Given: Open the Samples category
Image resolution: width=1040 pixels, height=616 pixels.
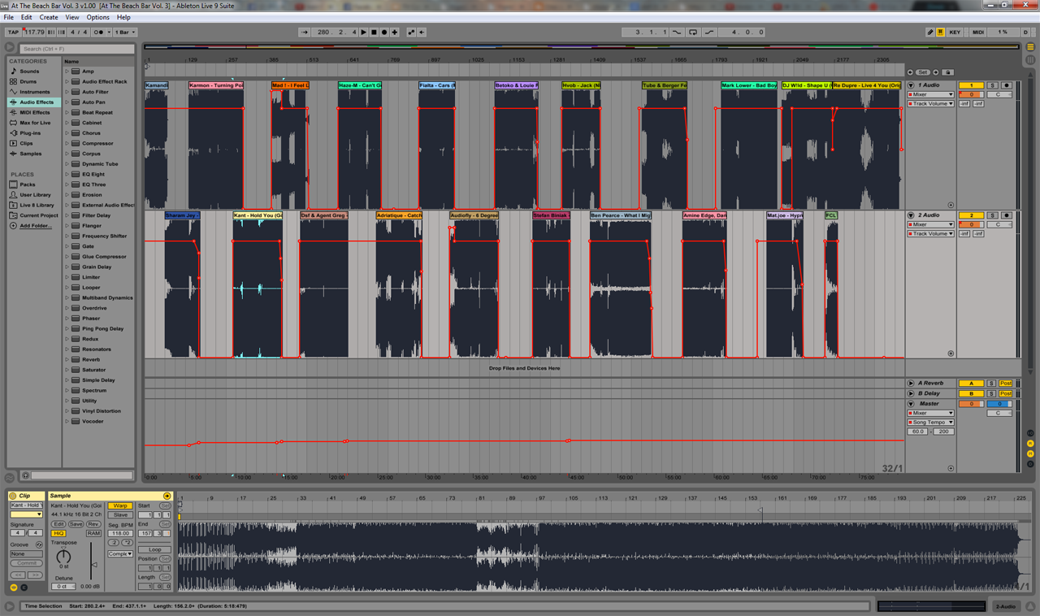Looking at the screenshot, I should 31,154.
